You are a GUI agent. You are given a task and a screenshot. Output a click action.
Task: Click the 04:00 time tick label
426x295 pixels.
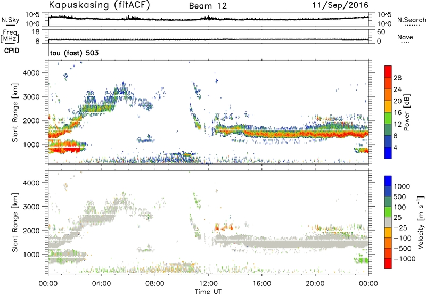[101, 284]
